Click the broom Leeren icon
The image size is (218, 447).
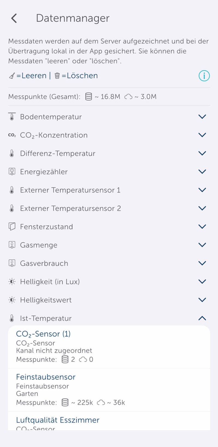click(x=12, y=76)
